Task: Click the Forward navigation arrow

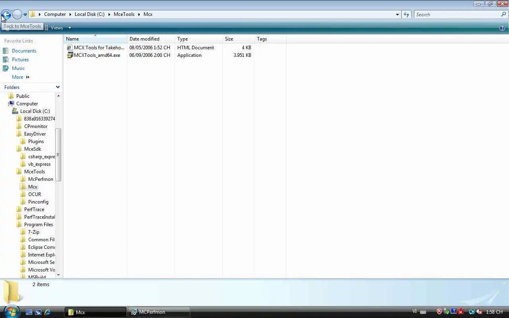Action: (17, 15)
